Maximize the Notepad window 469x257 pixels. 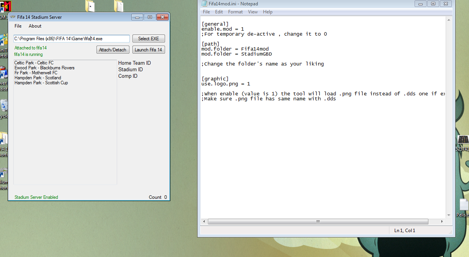tap(433, 3)
